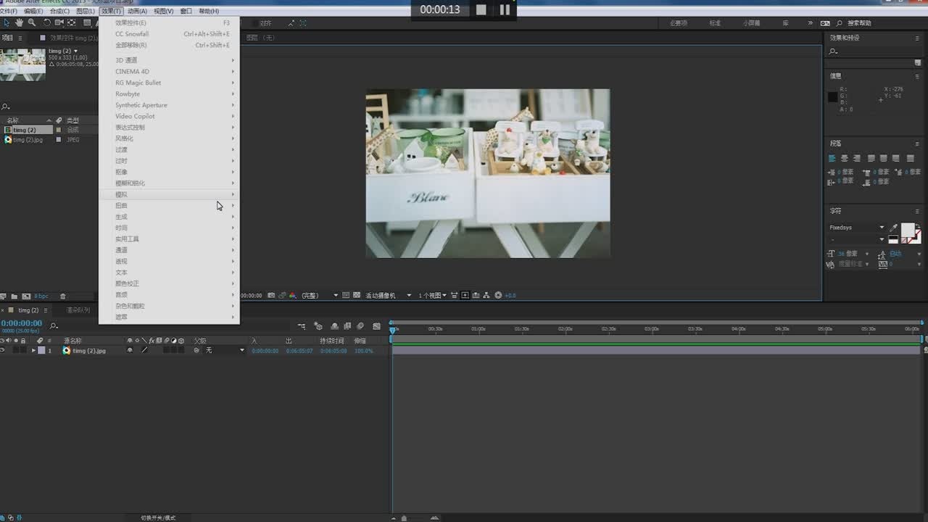This screenshot has width=928, height=522.
Task: Select the Zoom magnifier tool
Action: point(31,22)
